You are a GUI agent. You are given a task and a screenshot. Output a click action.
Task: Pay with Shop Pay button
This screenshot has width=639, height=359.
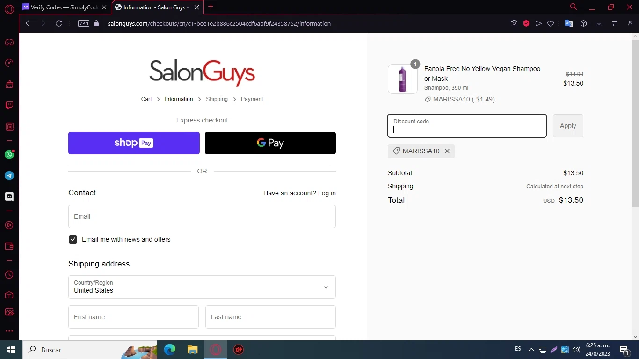(134, 143)
